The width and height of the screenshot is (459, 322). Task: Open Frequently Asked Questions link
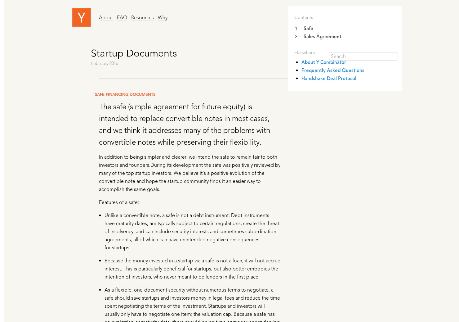coord(333,70)
